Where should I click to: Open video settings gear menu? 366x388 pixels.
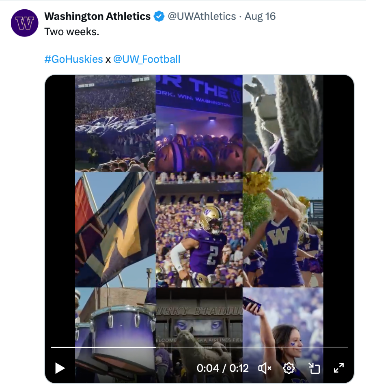click(288, 368)
